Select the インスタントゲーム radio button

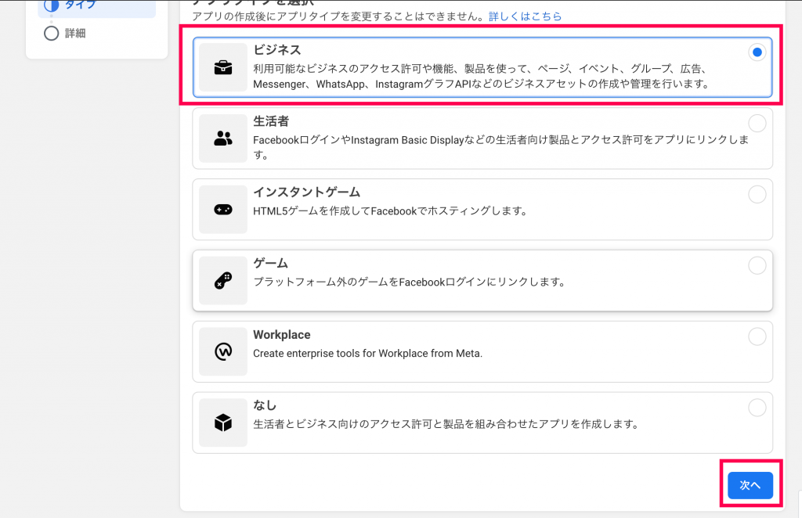(x=757, y=194)
